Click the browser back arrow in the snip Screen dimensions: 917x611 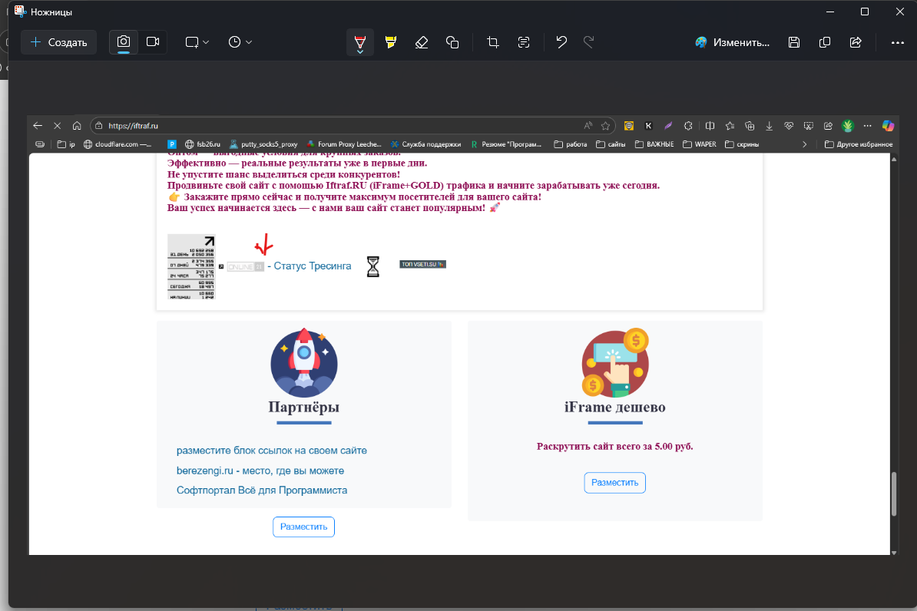point(38,126)
